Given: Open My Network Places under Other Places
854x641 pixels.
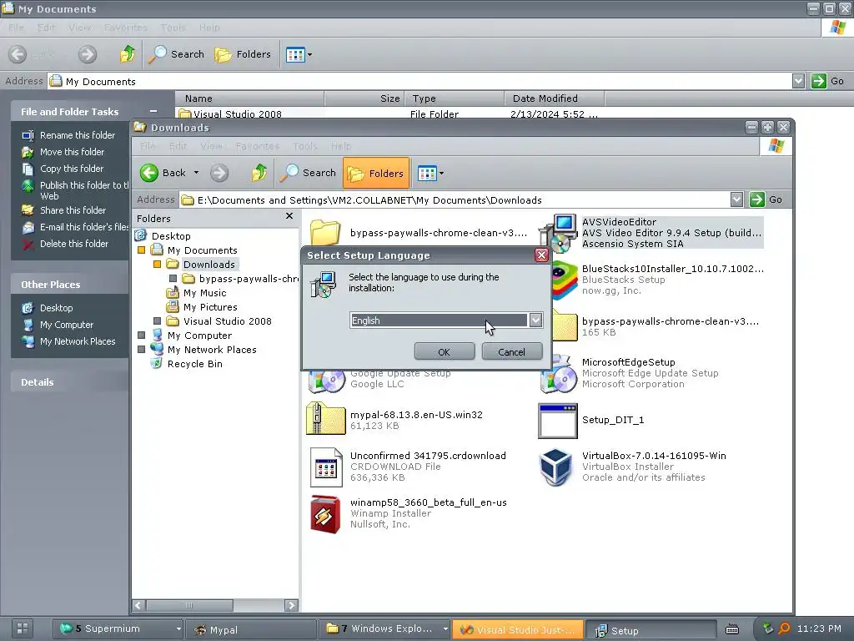Looking at the screenshot, I should pos(78,341).
